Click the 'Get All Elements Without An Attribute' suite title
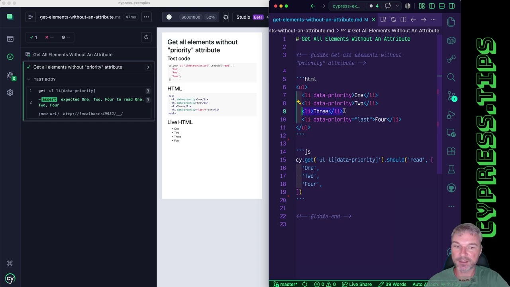Screen dimensions: 510x287 tap(73, 55)
